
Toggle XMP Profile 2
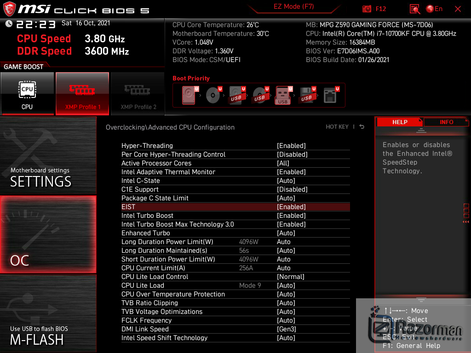click(x=138, y=94)
